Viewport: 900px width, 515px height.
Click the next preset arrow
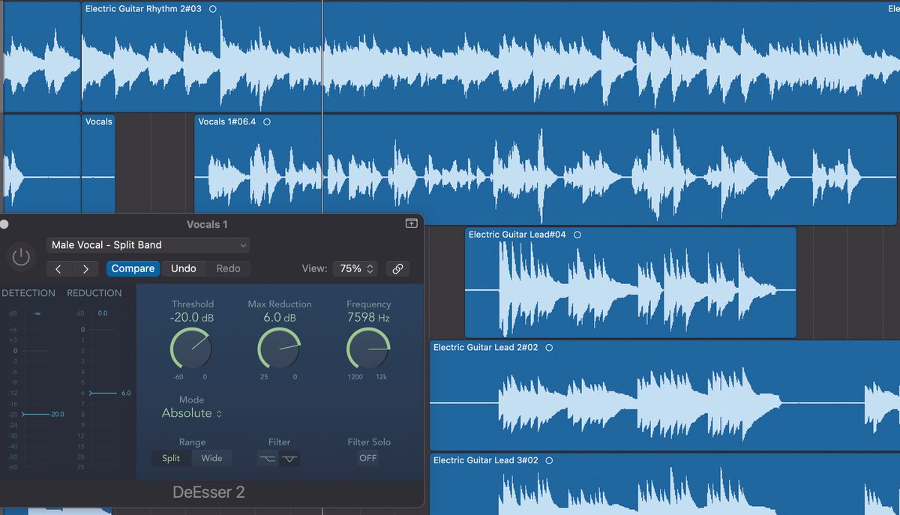point(85,268)
